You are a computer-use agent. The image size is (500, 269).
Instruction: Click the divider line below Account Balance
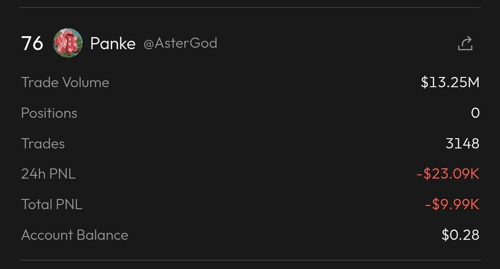pyautogui.click(x=250, y=260)
